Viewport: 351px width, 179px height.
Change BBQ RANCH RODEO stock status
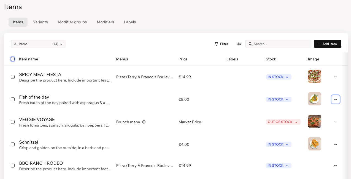(279, 166)
